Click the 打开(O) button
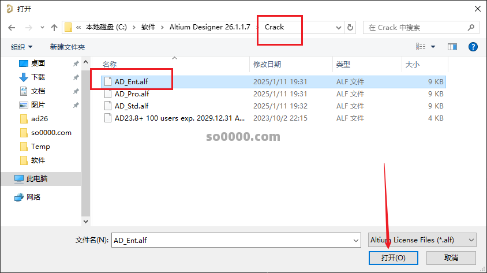Image resolution: width=487 pixels, height=273 pixels. click(393, 258)
